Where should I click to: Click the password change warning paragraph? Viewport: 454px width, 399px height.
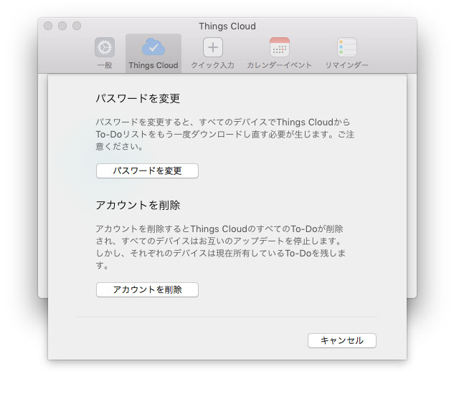pyautogui.click(x=225, y=134)
